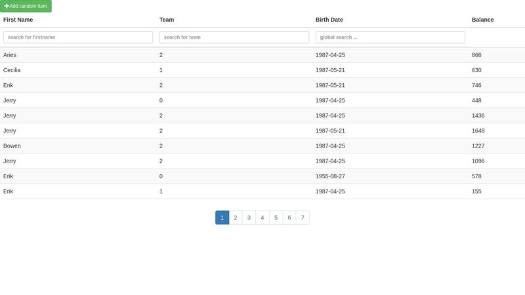Click the Add random item button

tap(26, 6)
